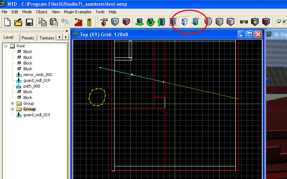Open the Plugin Examples menu

click(77, 12)
